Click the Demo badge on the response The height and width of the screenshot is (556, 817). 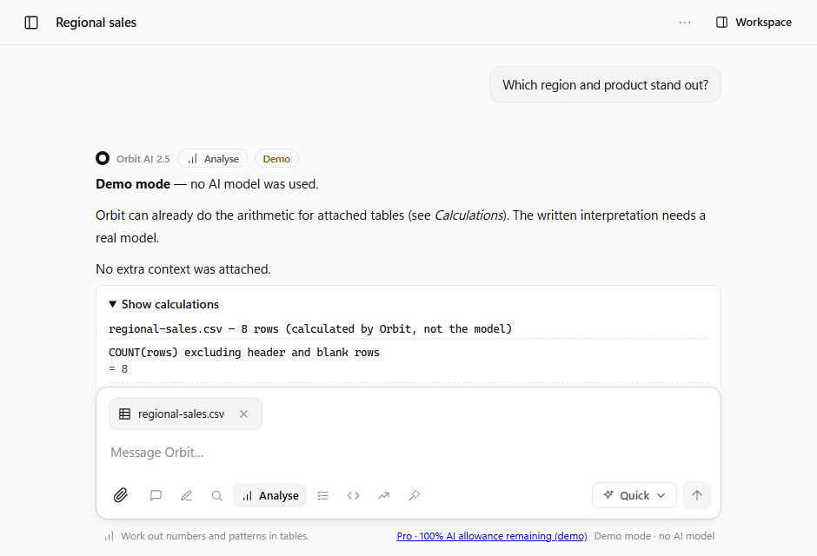[x=276, y=159]
